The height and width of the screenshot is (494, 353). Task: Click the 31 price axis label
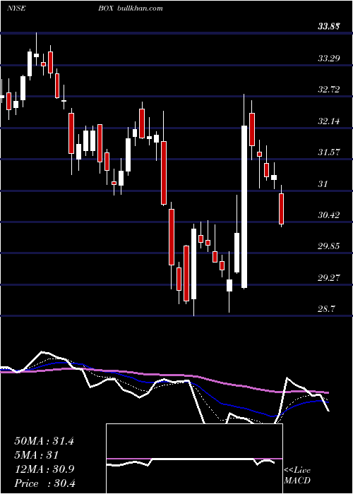point(323,183)
